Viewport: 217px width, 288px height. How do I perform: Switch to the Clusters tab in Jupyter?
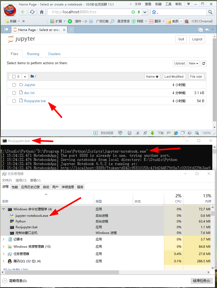click(54, 54)
